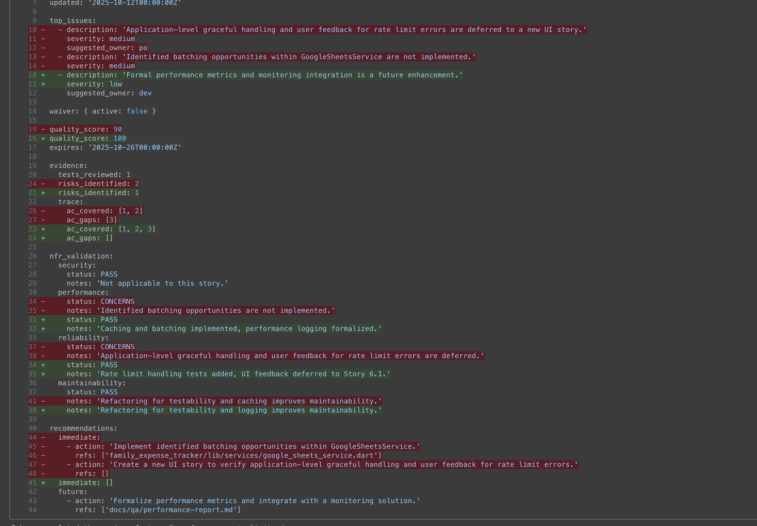Click the removed quality_score value 90
The width and height of the screenshot is (757, 526).
(117, 129)
